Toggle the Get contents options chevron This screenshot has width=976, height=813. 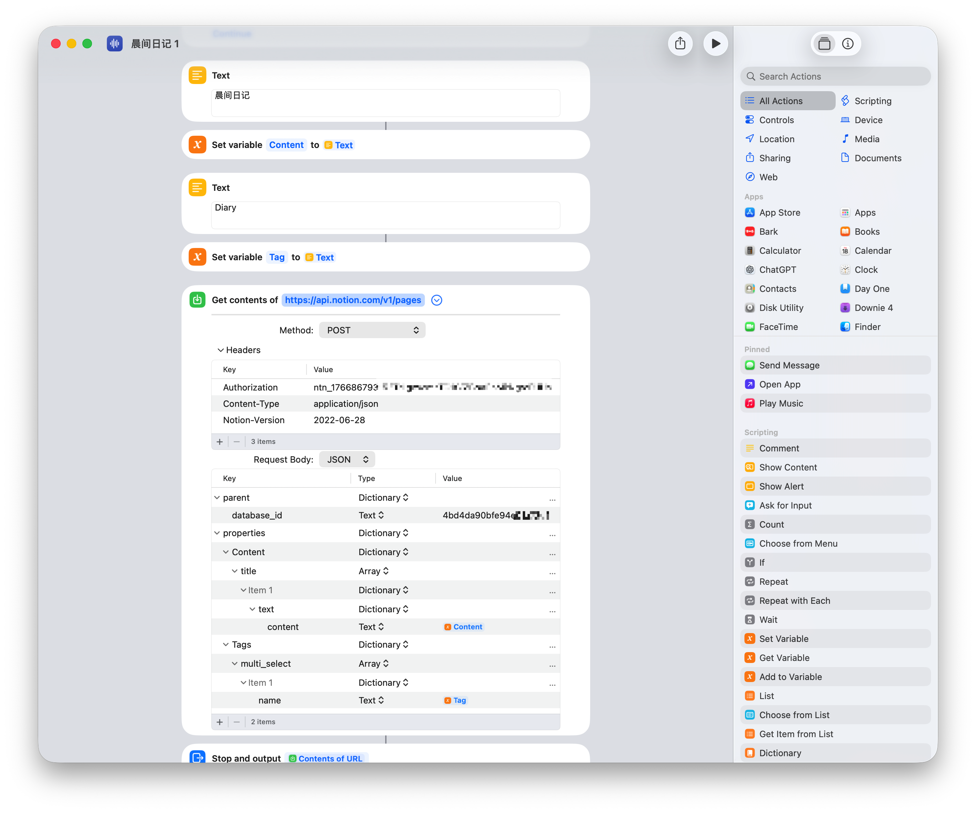click(x=437, y=300)
